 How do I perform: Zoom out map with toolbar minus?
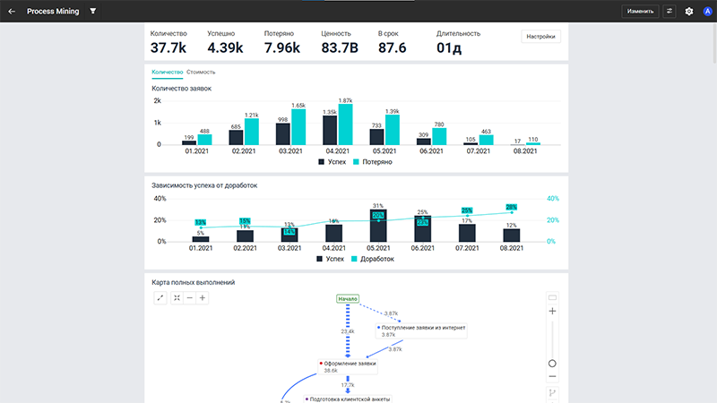coord(190,298)
